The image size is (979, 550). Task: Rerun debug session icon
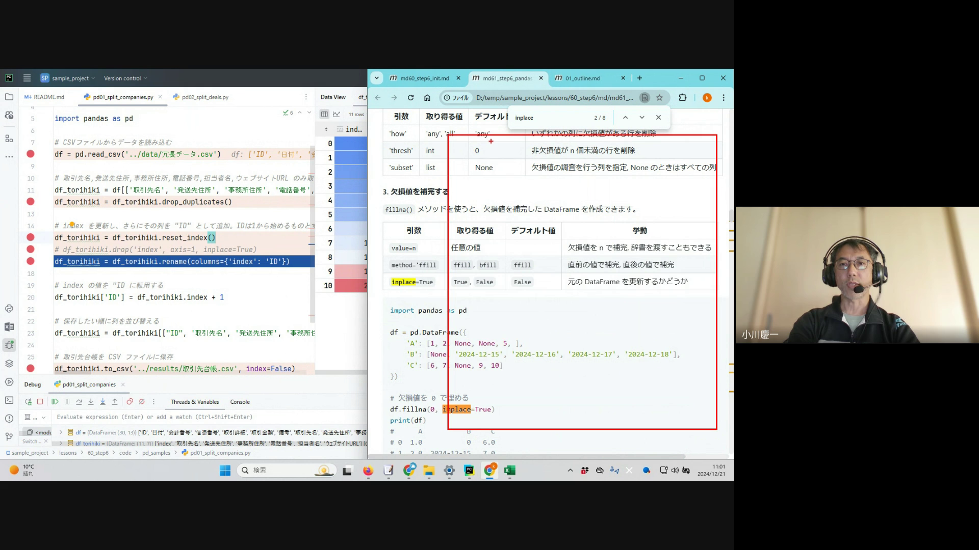[x=28, y=402]
